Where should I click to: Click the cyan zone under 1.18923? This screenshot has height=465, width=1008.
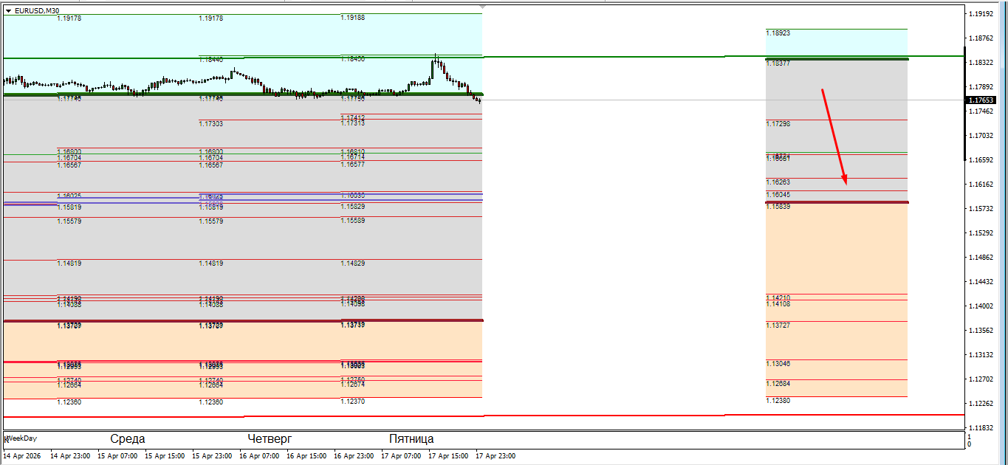[836, 44]
